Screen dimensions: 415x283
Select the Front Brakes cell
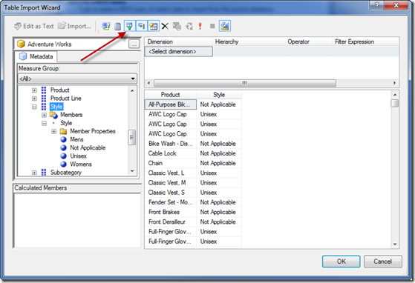coord(171,212)
